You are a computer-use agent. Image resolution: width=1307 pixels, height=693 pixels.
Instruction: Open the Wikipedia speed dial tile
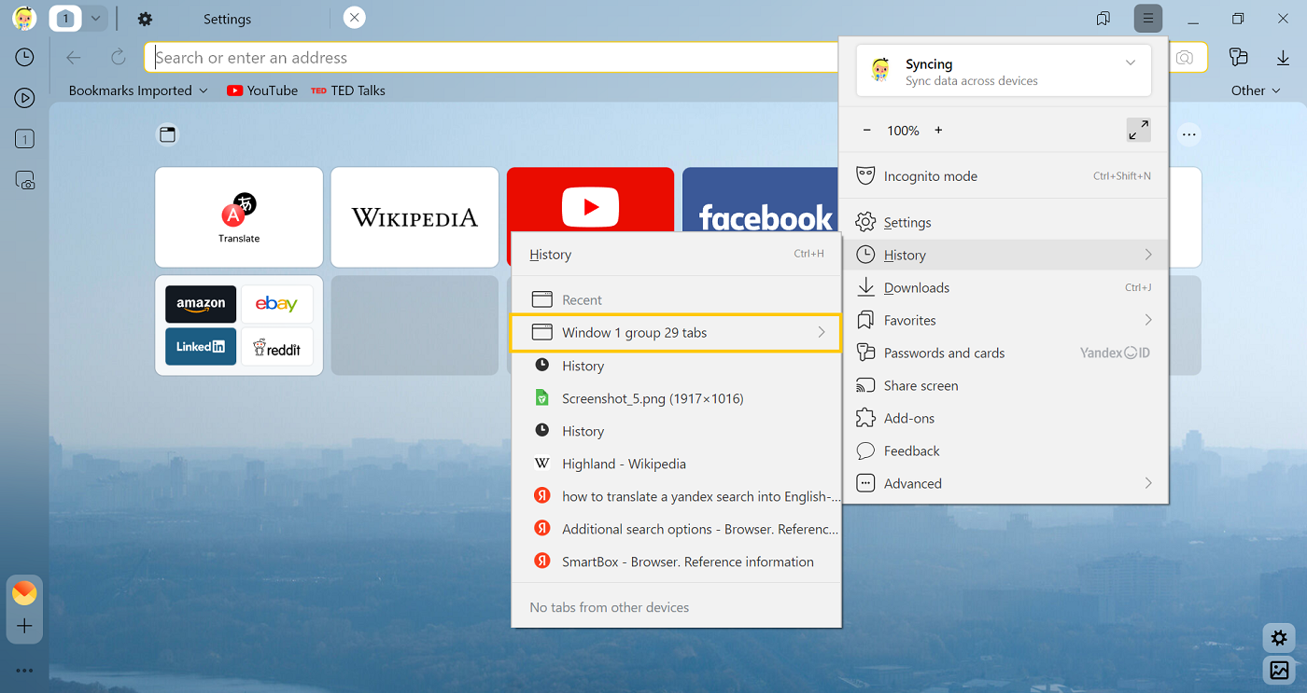(x=414, y=217)
